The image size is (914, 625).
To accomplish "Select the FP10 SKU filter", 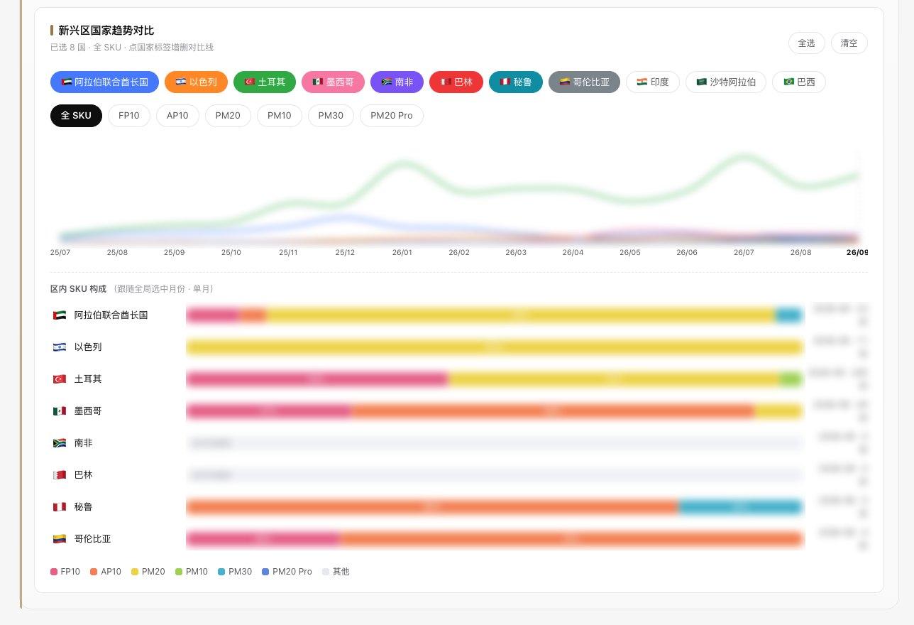I will (129, 116).
